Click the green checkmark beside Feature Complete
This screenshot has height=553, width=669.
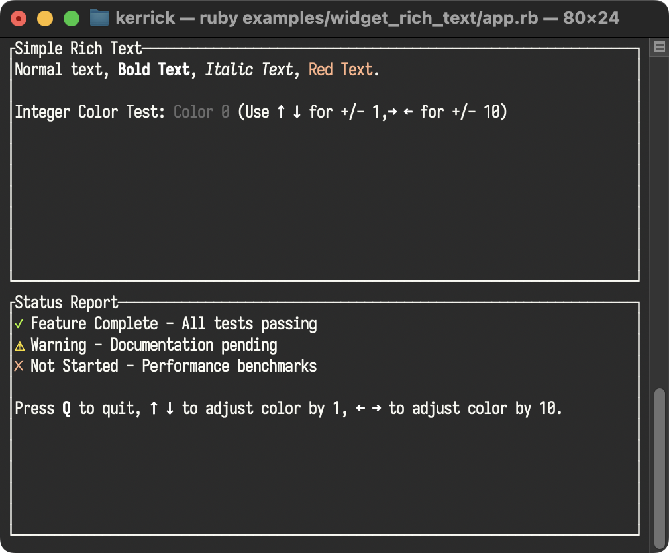click(19, 324)
